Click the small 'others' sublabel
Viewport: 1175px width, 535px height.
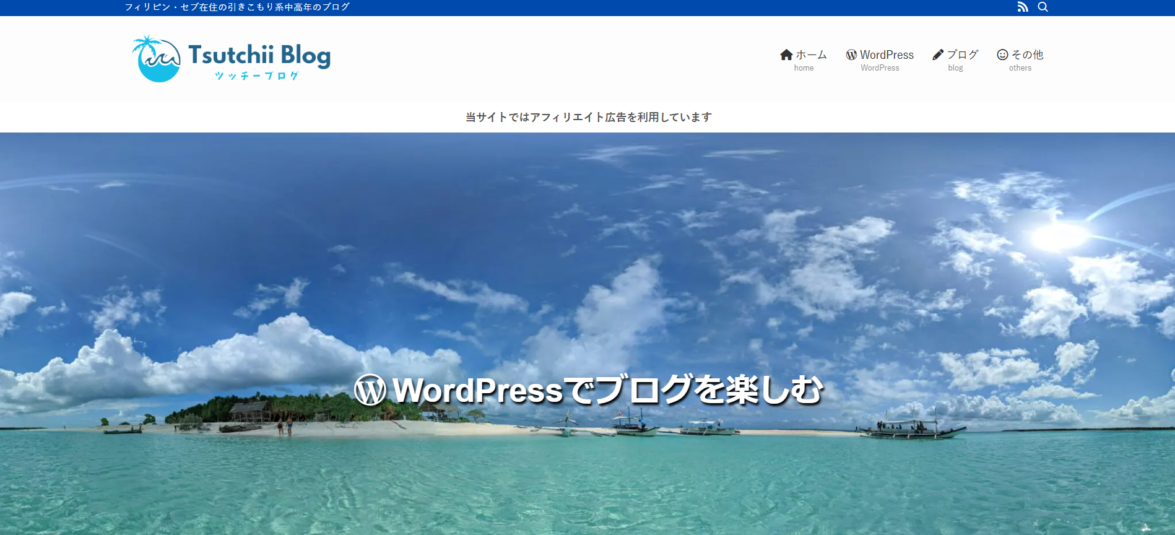pyautogui.click(x=1020, y=68)
